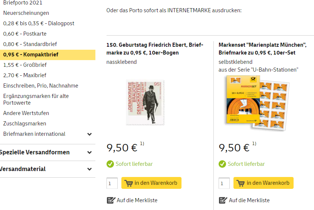The width and height of the screenshot is (314, 210).
Task: Click cart icon for Marienplatz München set
Action: pos(241,183)
